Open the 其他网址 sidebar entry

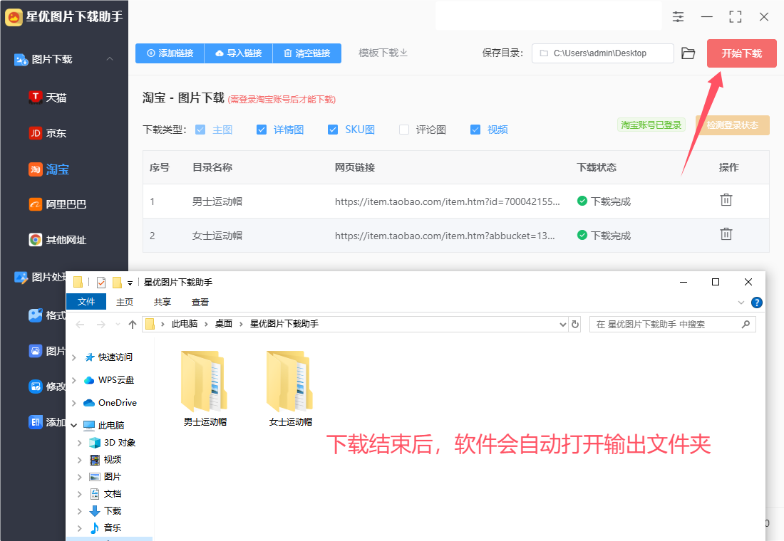(x=58, y=240)
